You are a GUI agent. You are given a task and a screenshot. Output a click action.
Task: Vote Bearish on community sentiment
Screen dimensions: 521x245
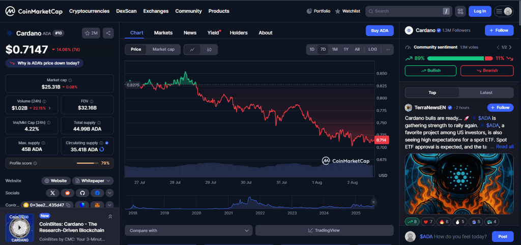pyautogui.click(x=487, y=71)
